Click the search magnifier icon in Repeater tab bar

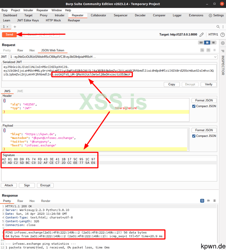pos(218,27)
